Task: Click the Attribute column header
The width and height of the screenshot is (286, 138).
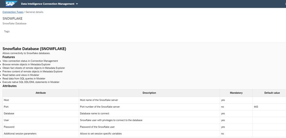Action: point(41,93)
